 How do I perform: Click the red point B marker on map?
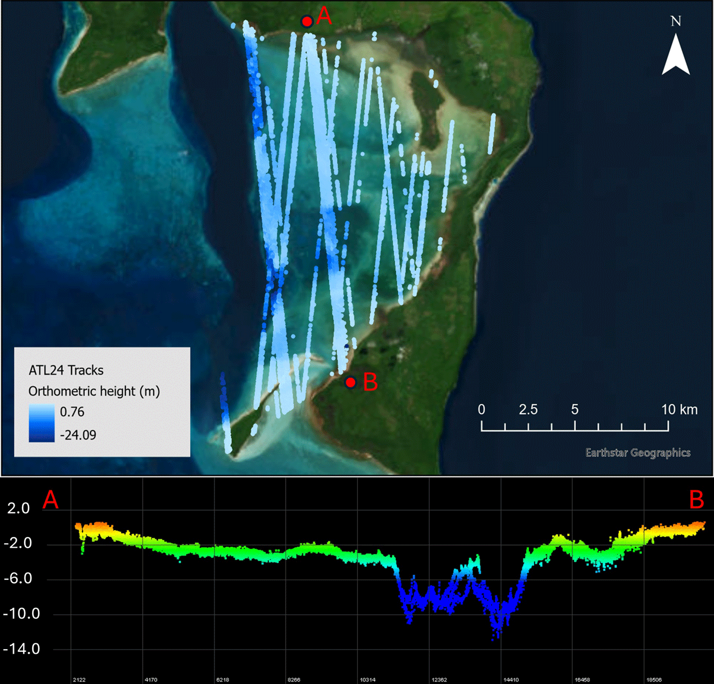(x=351, y=382)
